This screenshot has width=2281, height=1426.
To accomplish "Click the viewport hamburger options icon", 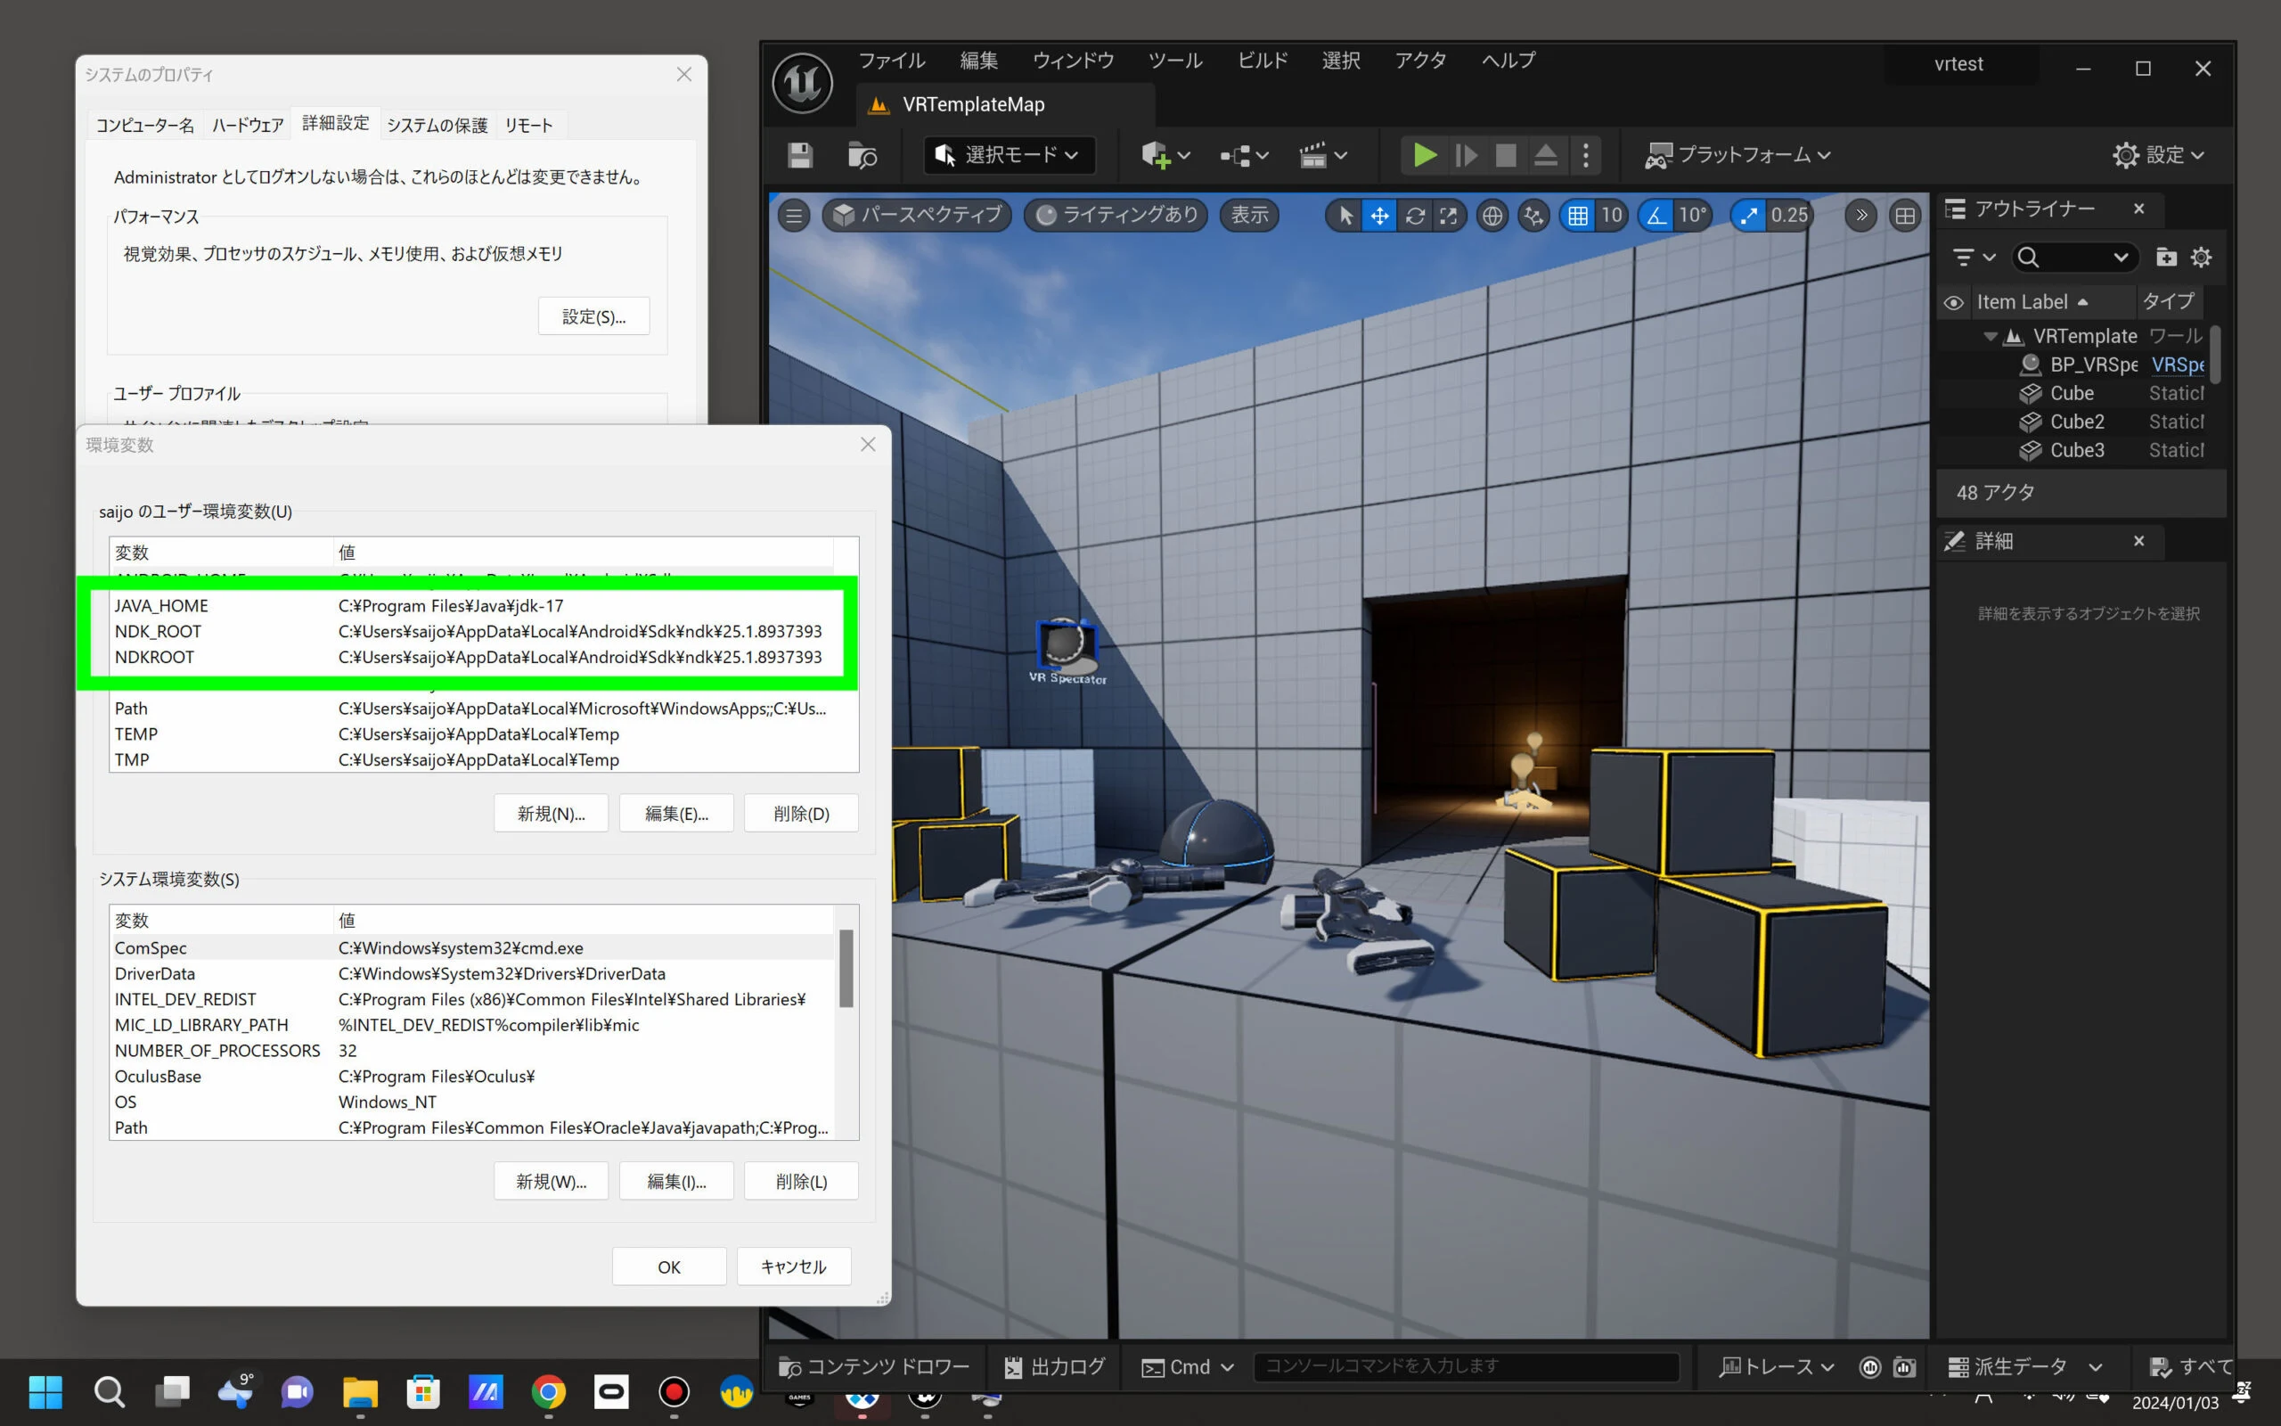I will tap(795, 216).
